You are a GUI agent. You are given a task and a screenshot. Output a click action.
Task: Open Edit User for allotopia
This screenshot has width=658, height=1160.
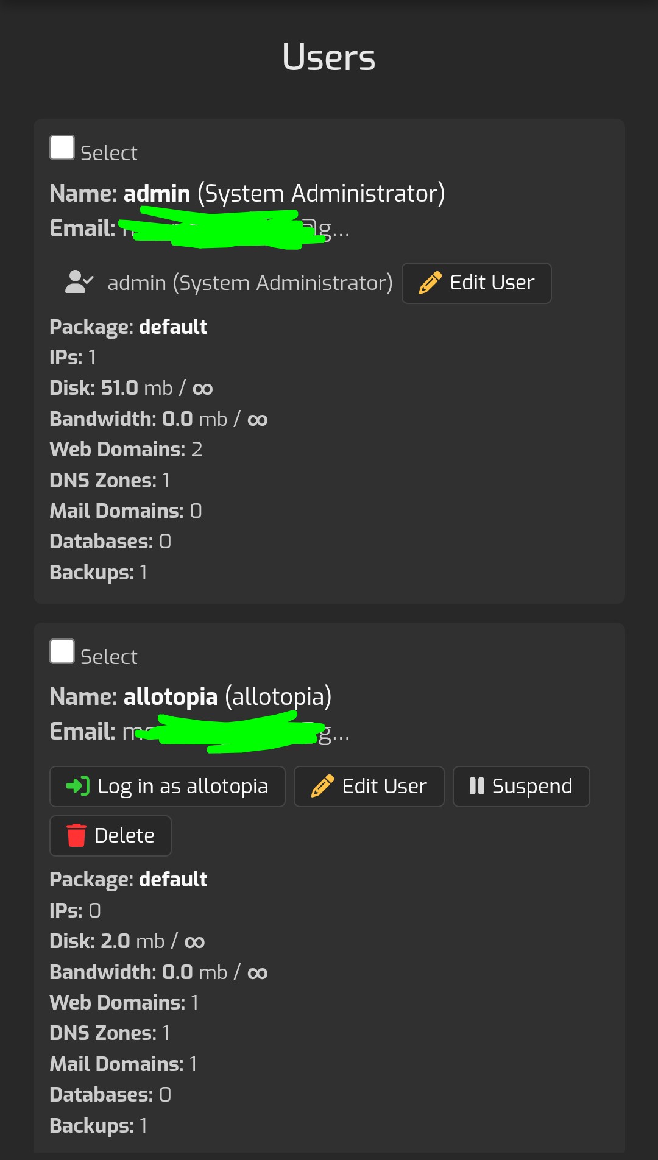pyautogui.click(x=369, y=786)
